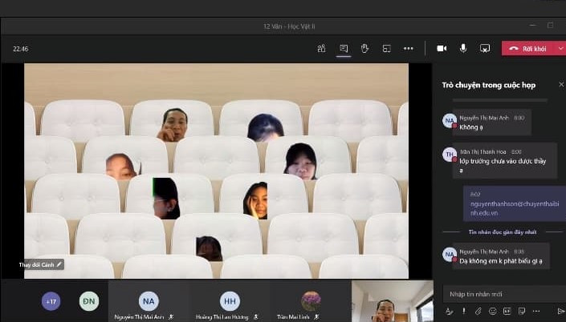Open the share content tray icon
566x322 pixels.
click(485, 48)
